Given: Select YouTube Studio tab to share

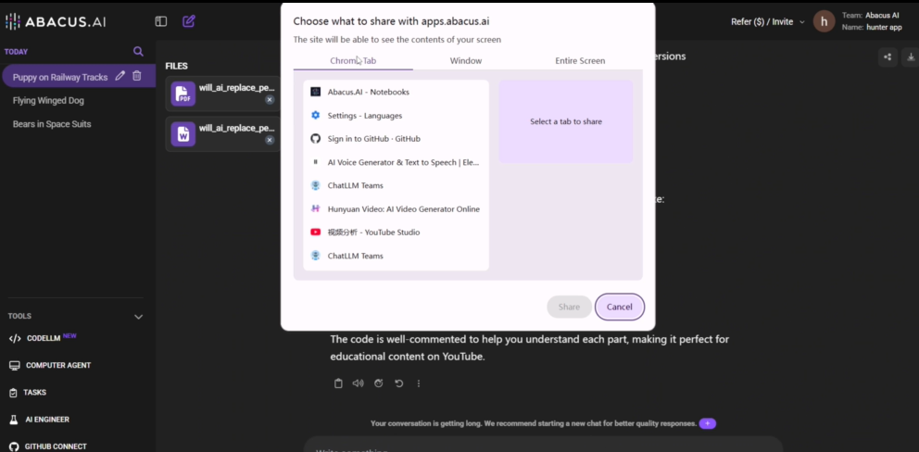Looking at the screenshot, I should click(396, 232).
